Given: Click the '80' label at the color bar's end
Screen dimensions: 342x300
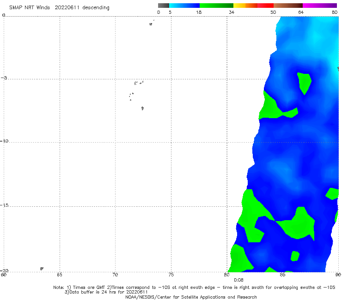Looking at the screenshot, I should (335, 12).
